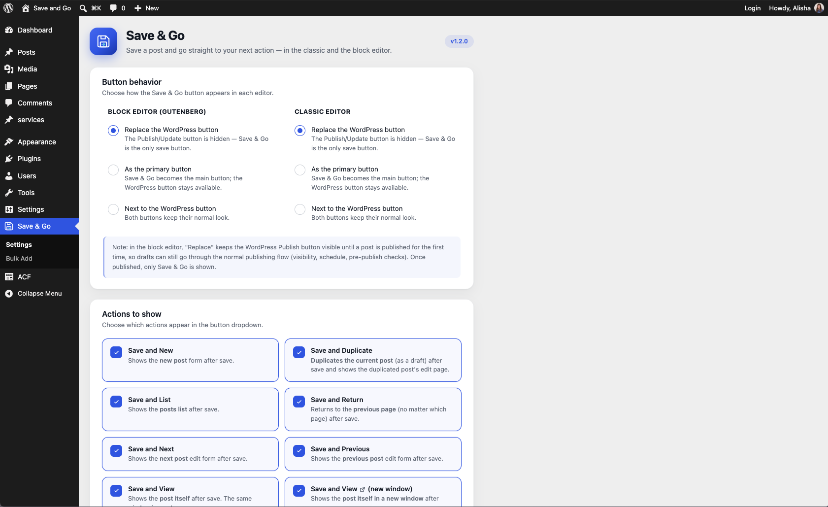Click the Collapse Menu arrow icon
Viewport: 828px width, 507px height.
click(x=9, y=294)
